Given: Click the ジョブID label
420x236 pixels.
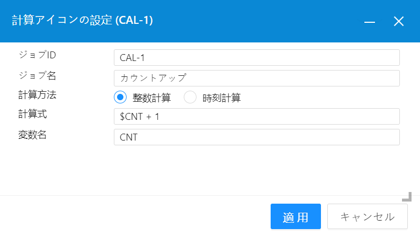Looking at the screenshot, I should point(37,55).
